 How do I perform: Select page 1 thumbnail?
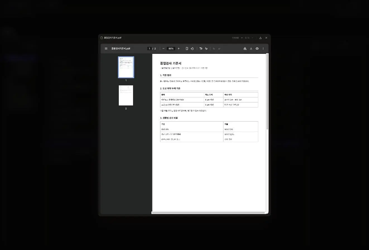pyautogui.click(x=126, y=67)
